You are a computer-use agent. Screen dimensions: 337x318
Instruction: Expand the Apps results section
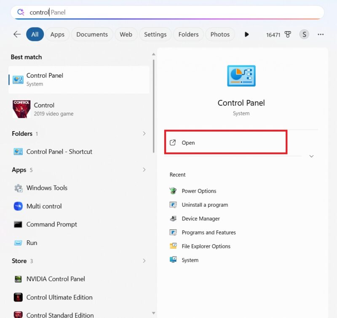tap(144, 170)
